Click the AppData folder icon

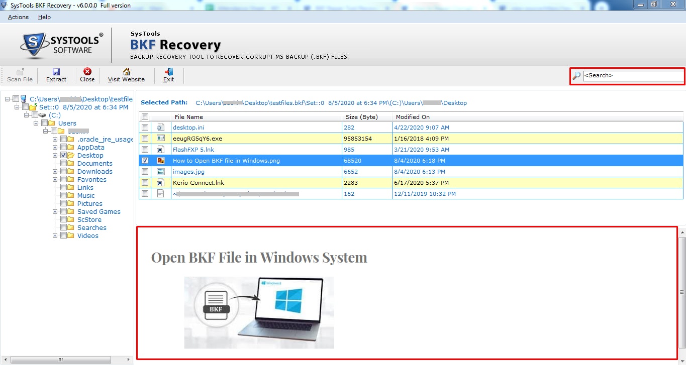point(71,147)
